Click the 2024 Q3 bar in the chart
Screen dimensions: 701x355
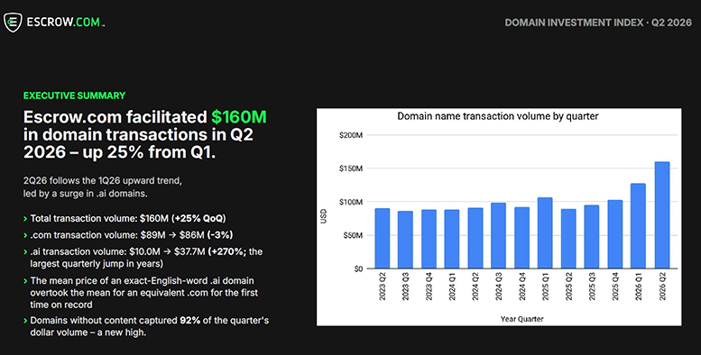coord(499,236)
